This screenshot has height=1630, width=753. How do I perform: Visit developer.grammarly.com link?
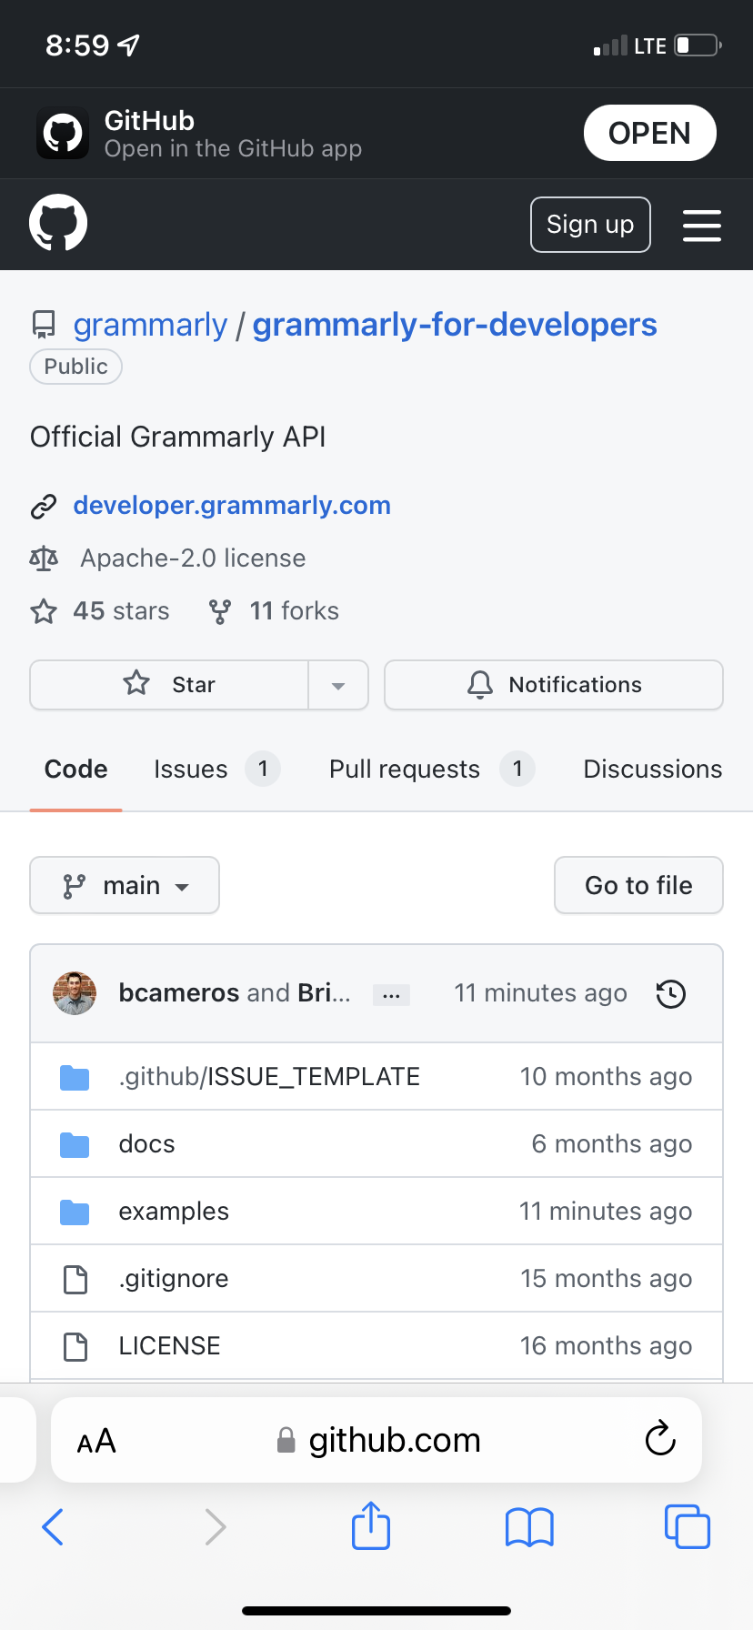point(232,506)
